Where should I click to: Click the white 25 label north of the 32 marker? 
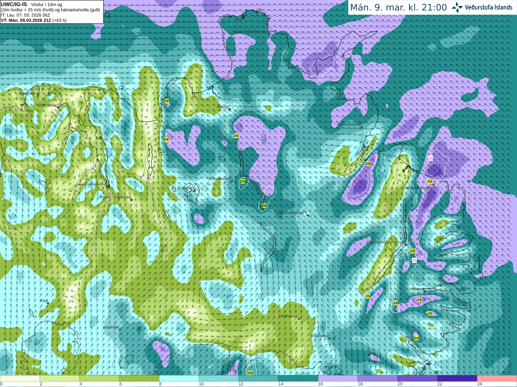point(431,158)
